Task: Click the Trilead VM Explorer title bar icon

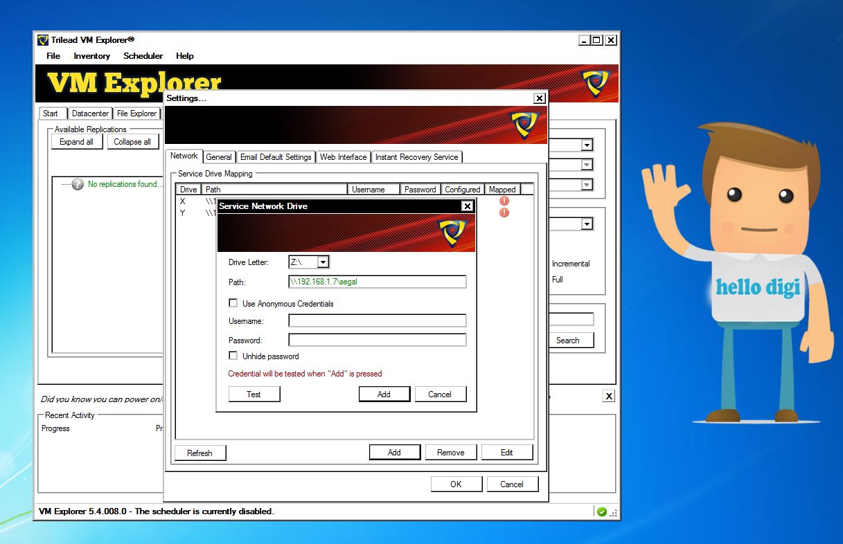Action: [x=43, y=40]
